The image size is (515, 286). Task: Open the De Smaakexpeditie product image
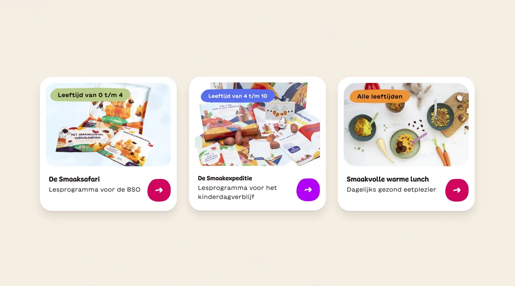pos(257,124)
